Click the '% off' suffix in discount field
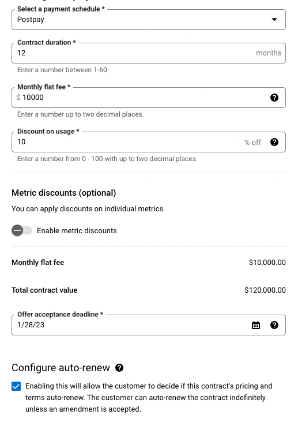The width and height of the screenshot is (298, 422). coord(252,142)
